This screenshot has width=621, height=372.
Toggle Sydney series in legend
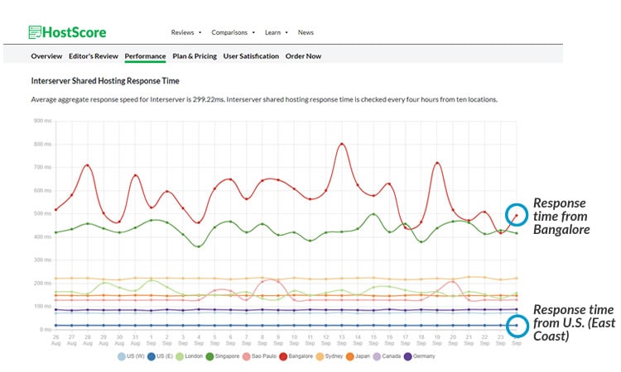pyautogui.click(x=329, y=356)
